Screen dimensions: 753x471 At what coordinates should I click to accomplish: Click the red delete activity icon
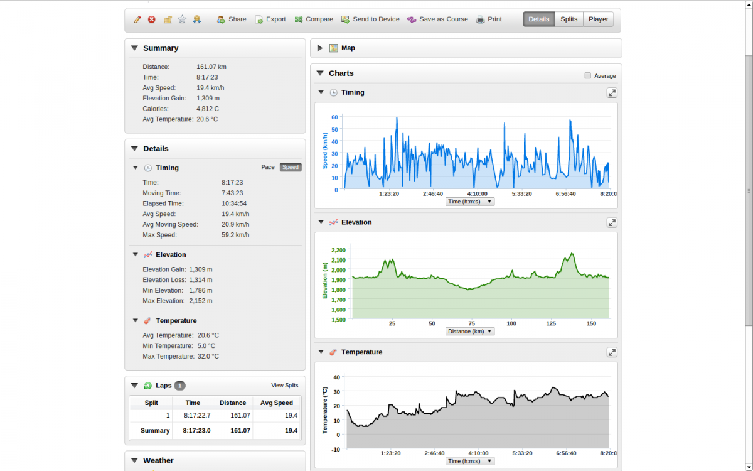point(152,19)
